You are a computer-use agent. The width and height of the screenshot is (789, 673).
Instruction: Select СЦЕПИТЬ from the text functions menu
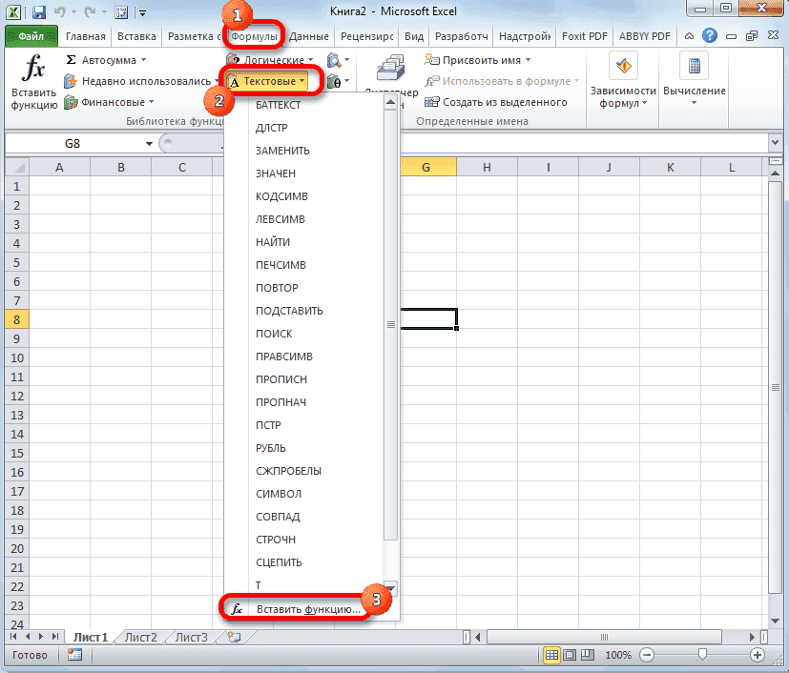click(278, 561)
